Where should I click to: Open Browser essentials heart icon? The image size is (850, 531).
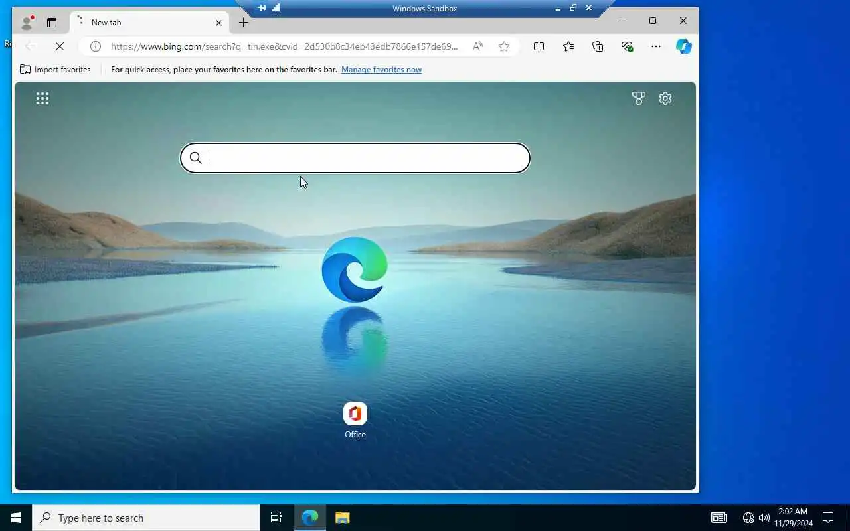click(627, 46)
